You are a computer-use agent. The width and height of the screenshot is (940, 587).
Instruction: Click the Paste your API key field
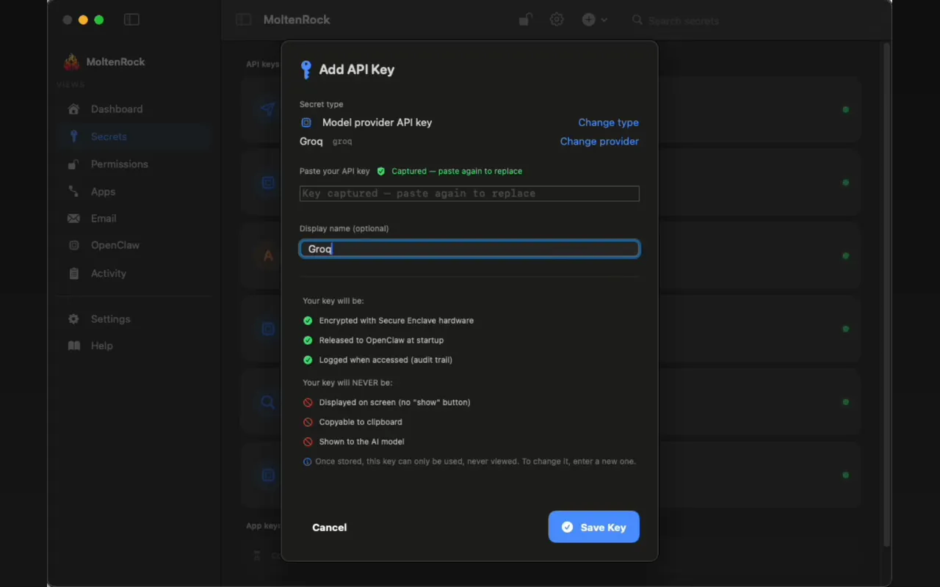tap(469, 194)
